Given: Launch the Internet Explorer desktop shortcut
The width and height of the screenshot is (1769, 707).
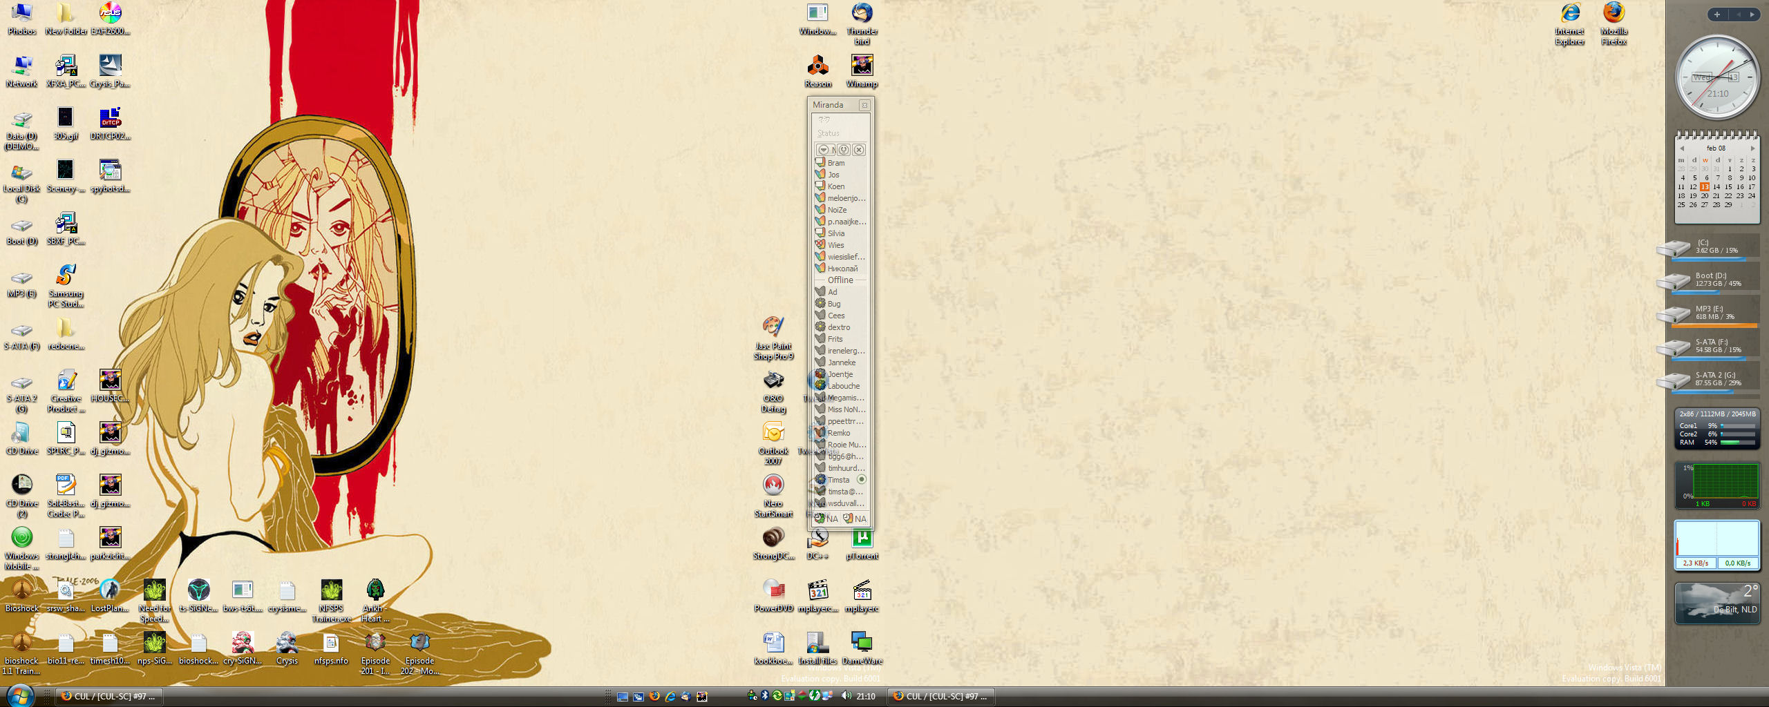Looking at the screenshot, I should coord(1569,23).
